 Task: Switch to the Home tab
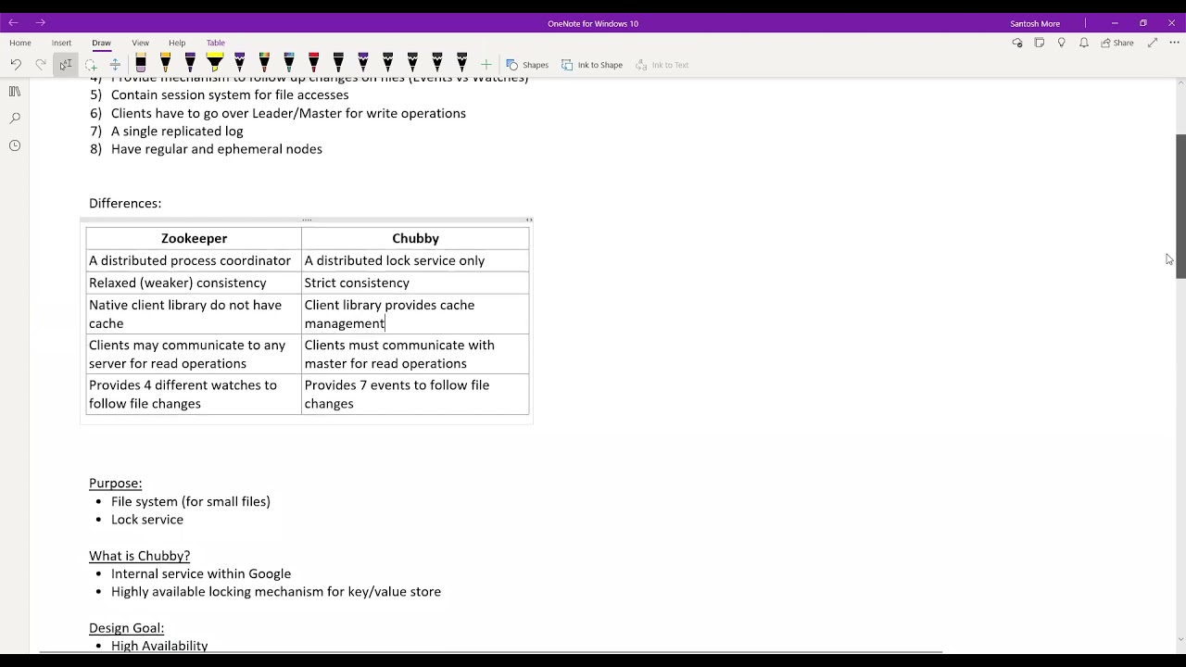(20, 43)
